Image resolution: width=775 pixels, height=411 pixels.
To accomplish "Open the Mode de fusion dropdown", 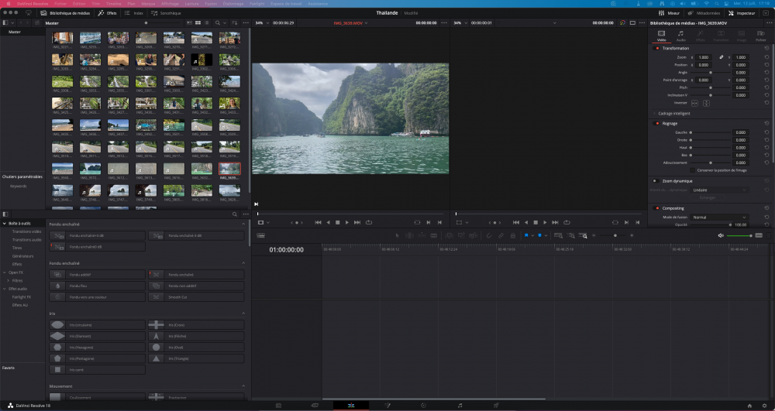I will [720, 217].
